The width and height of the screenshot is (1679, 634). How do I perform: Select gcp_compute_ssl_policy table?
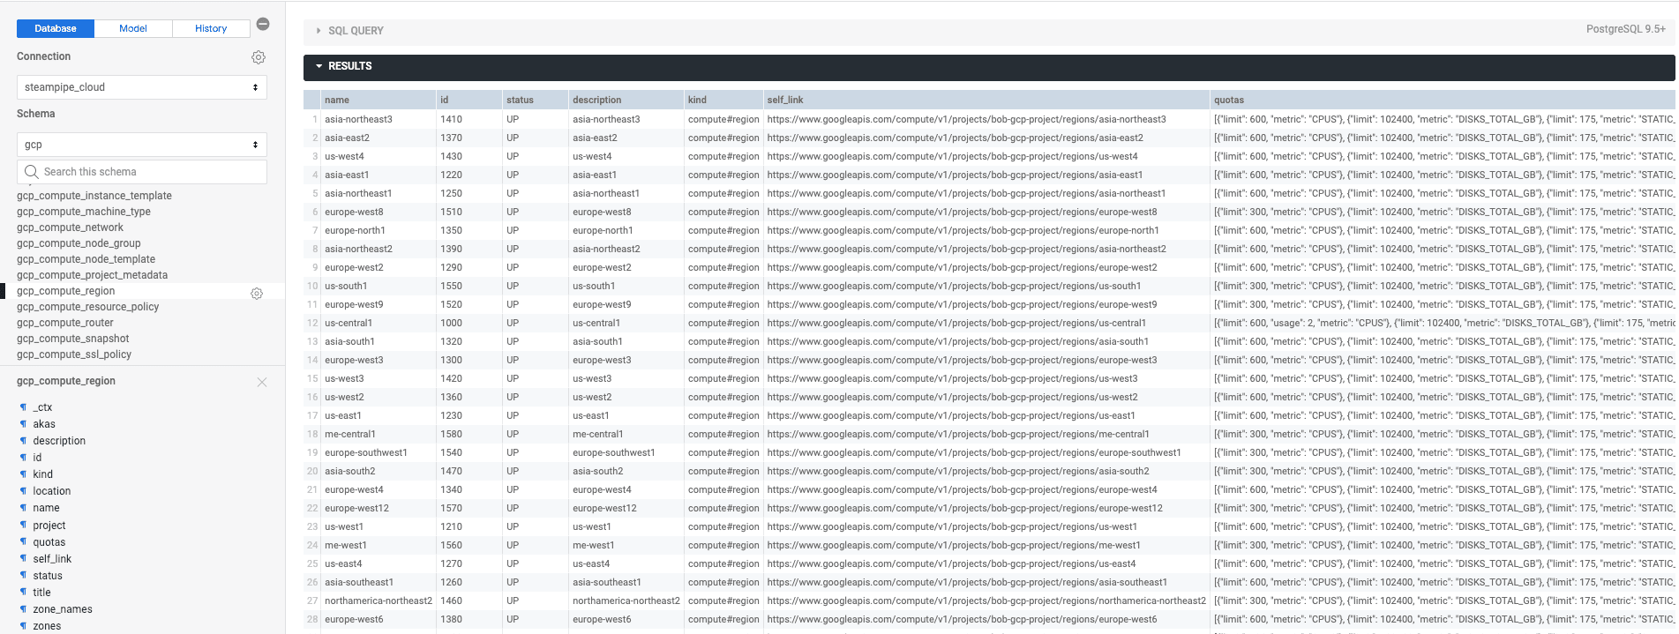point(74,354)
